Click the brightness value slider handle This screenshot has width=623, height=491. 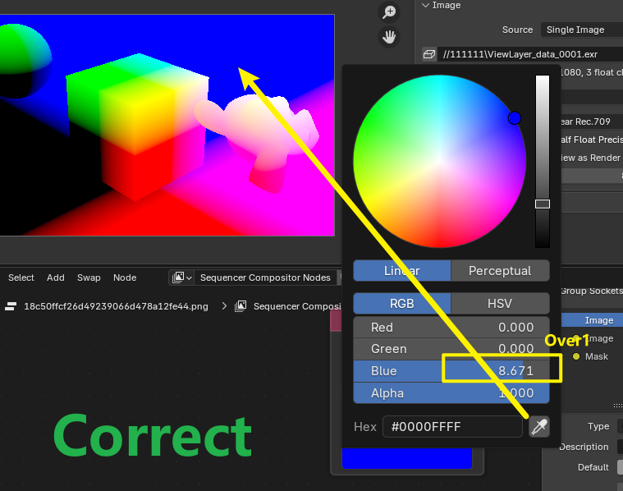click(543, 204)
